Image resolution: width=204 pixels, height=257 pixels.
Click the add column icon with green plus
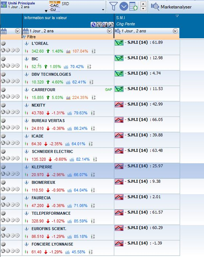(133, 6)
